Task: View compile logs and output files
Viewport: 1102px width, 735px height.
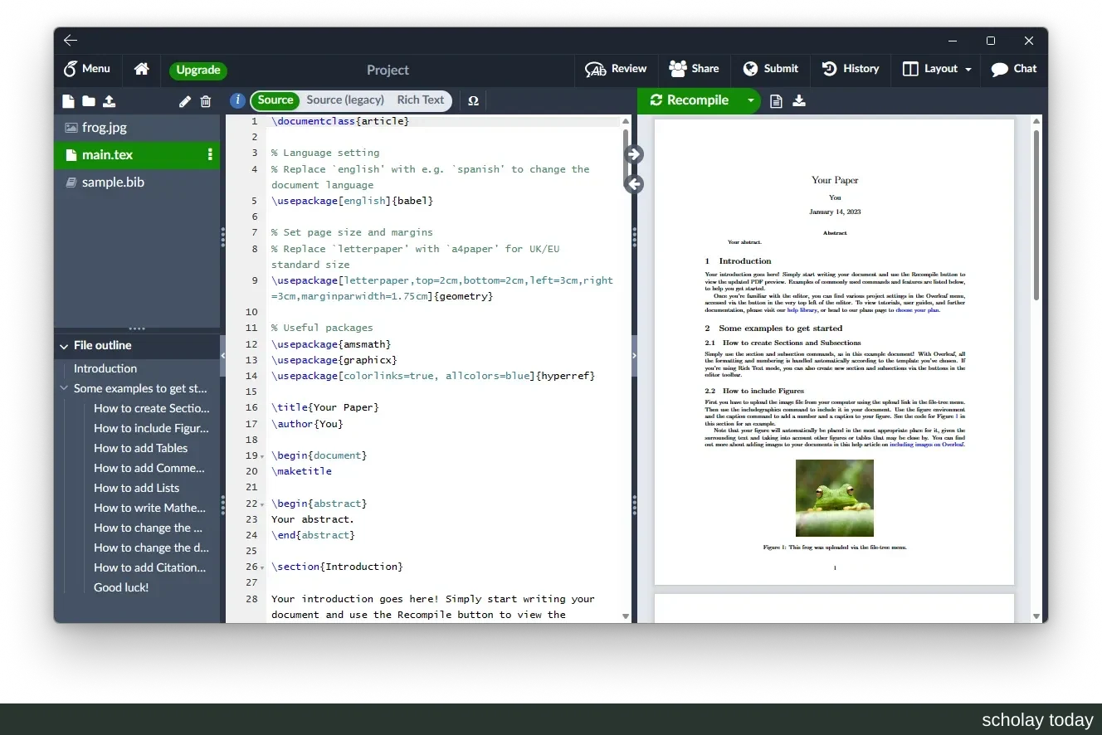Action: coord(776,101)
